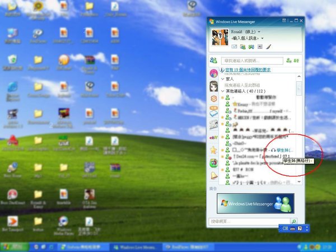Click the find a contact search box

tap(252, 61)
